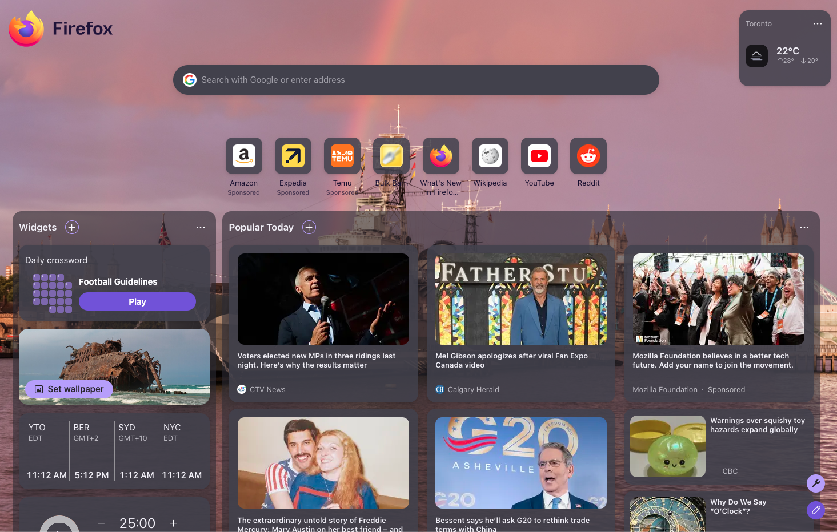
Task: Click the daily crossword grid icon
Action: point(53,293)
